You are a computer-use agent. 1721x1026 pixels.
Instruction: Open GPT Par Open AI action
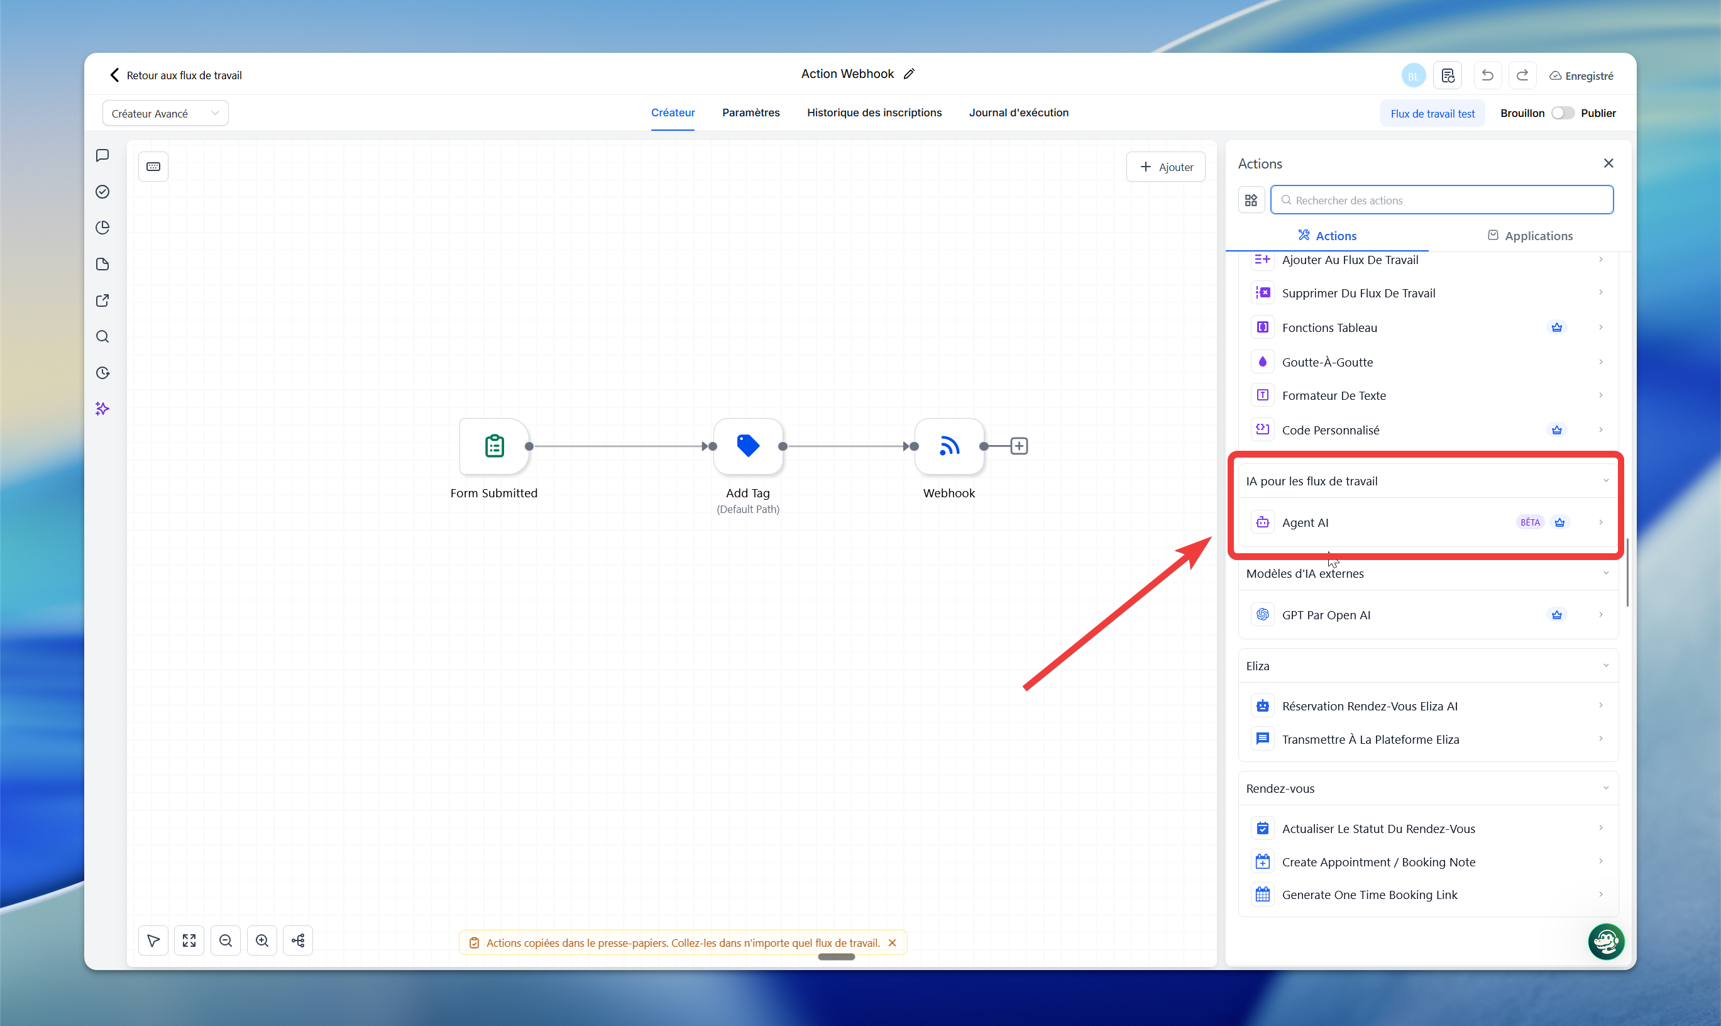[1428, 615]
